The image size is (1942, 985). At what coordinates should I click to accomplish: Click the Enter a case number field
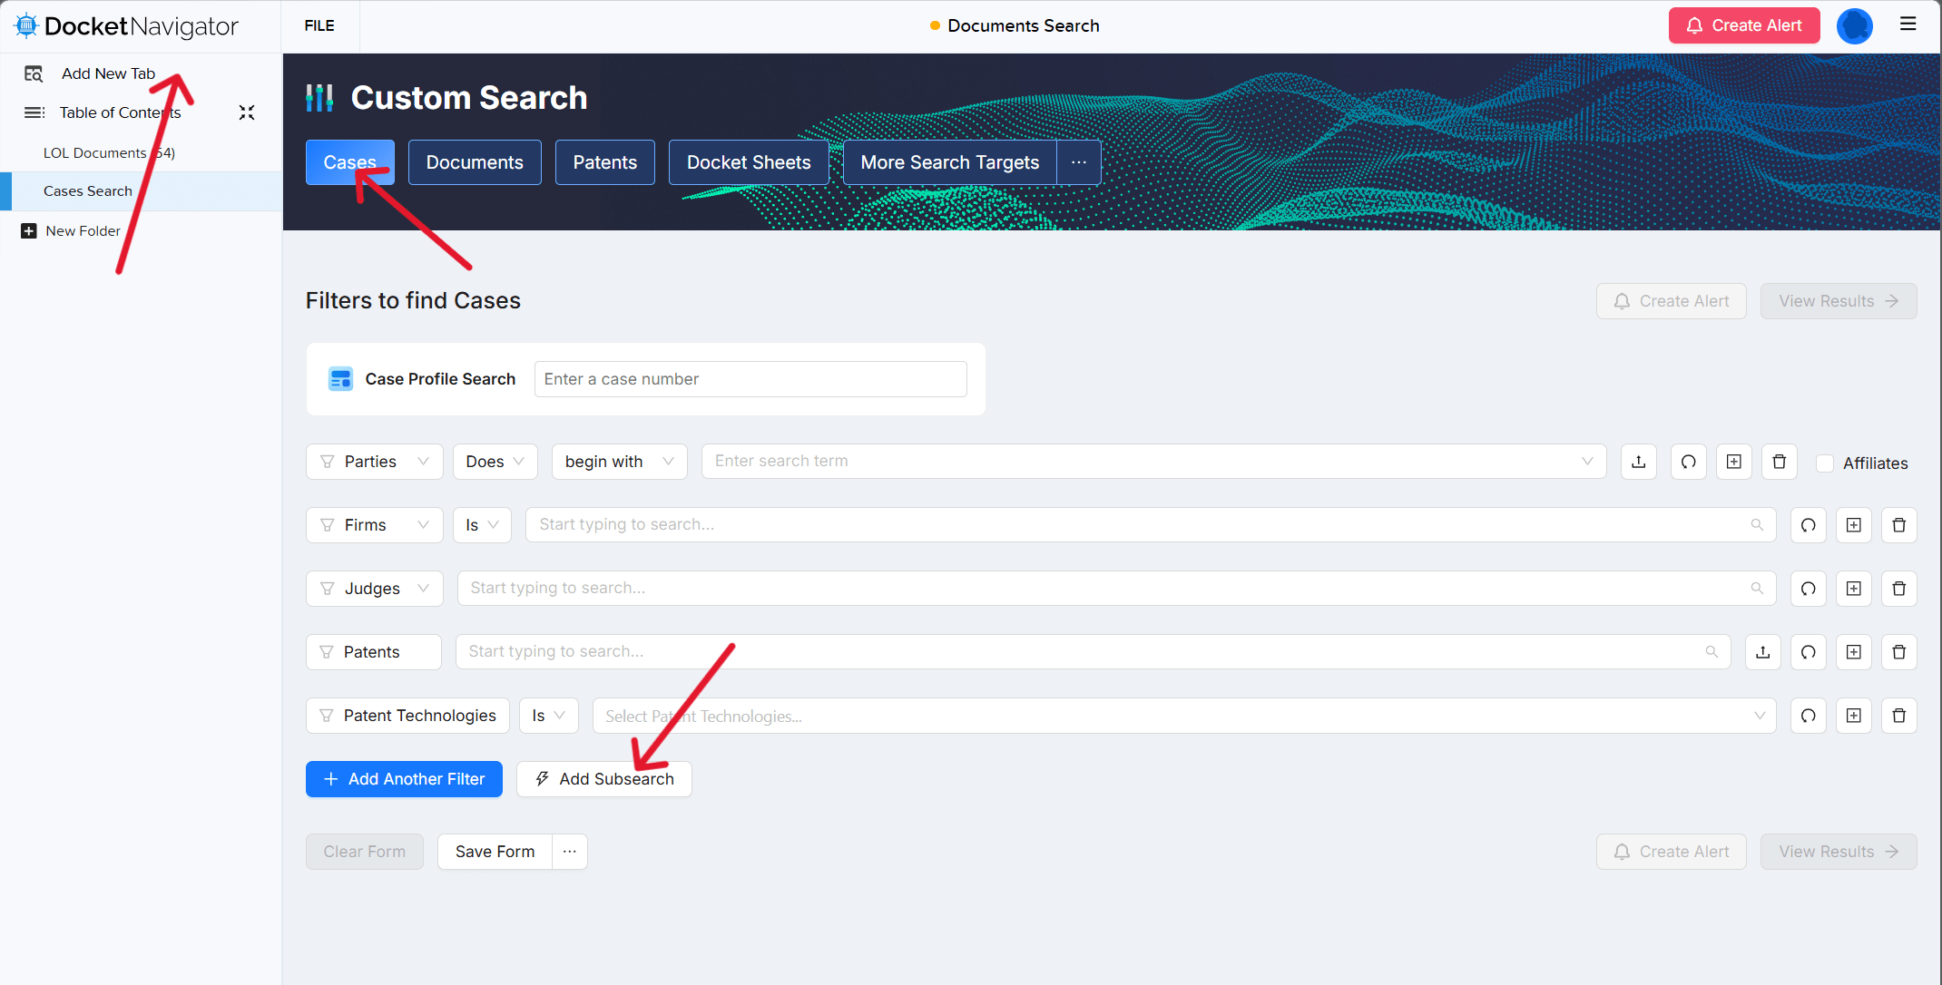tap(750, 379)
